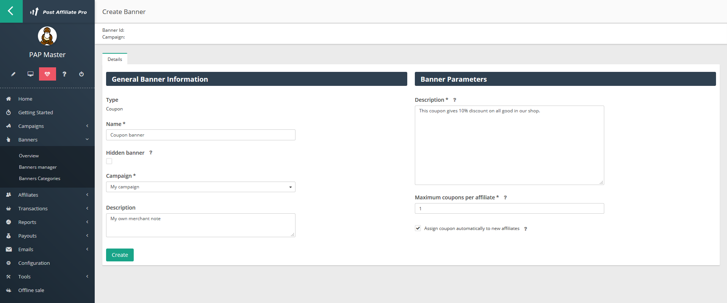This screenshot has height=303, width=727.
Task: Open Configuration via the gear icon
Action: [9, 263]
